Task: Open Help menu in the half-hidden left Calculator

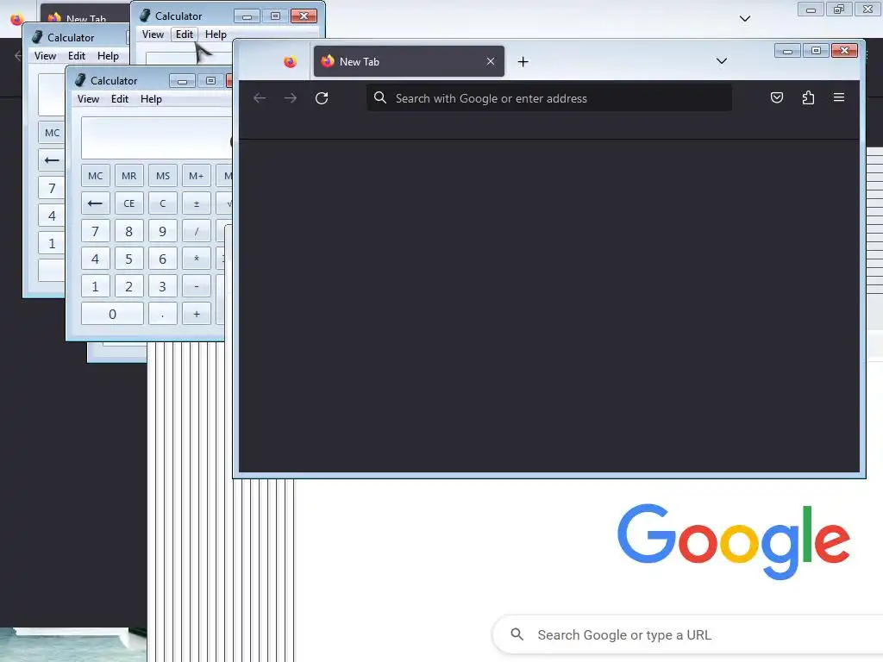Action: (x=108, y=56)
